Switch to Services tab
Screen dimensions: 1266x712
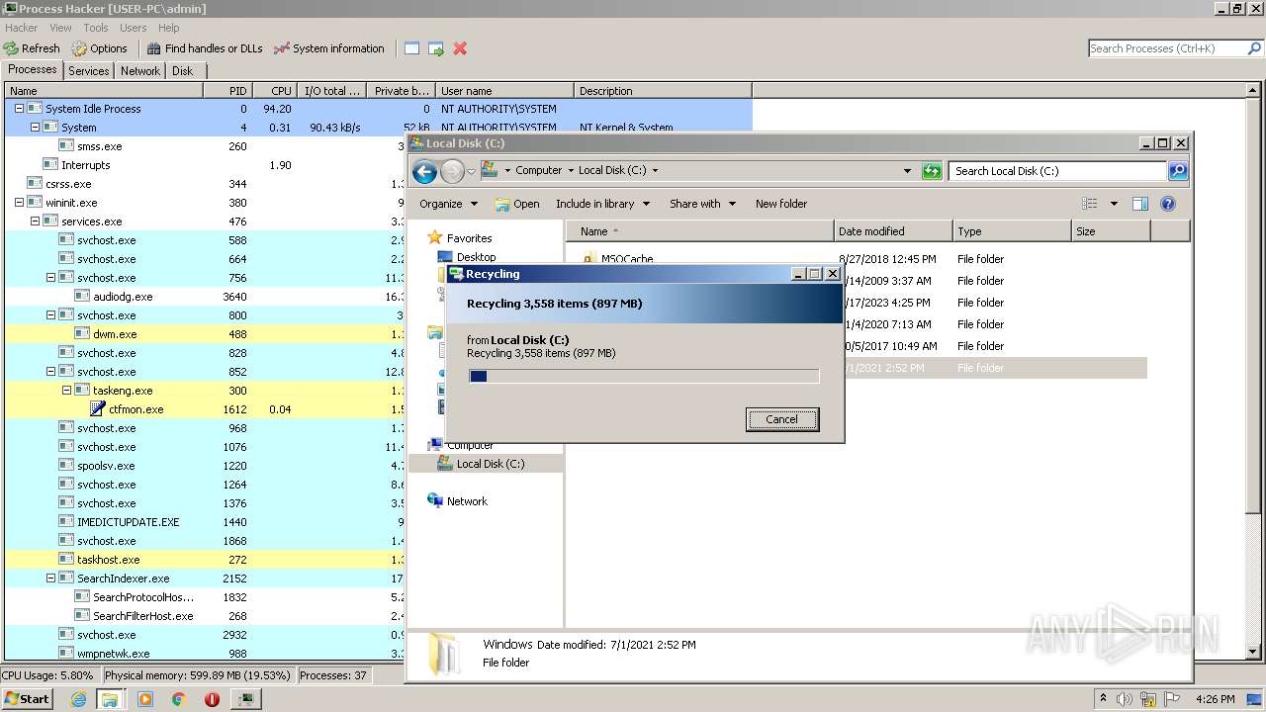pyautogui.click(x=89, y=71)
